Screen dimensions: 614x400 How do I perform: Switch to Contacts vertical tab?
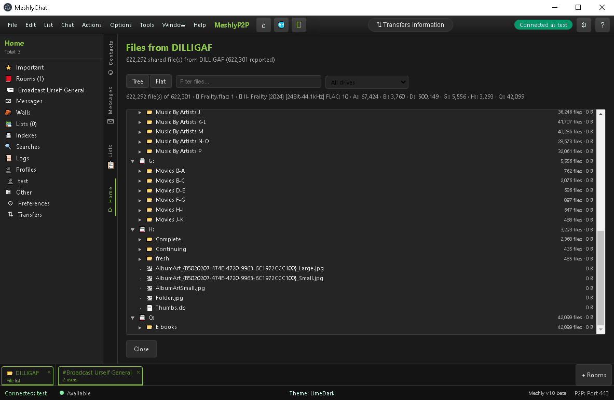click(x=111, y=58)
